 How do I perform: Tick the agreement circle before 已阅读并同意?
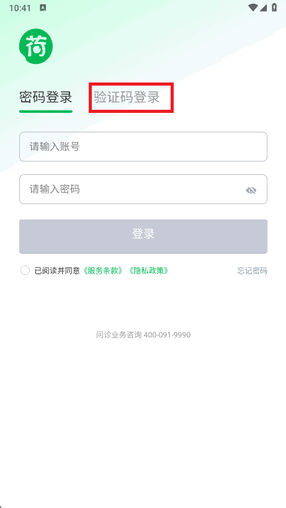tap(25, 270)
